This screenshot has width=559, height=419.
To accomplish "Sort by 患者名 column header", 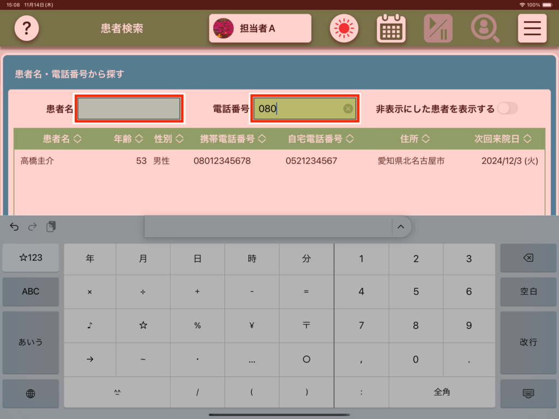I will [62, 139].
